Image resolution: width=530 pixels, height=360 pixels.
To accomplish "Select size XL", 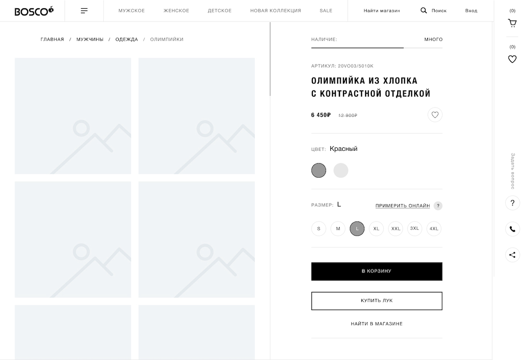I will tap(376, 229).
